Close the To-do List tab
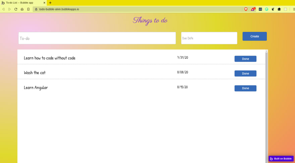 pos(44,3)
